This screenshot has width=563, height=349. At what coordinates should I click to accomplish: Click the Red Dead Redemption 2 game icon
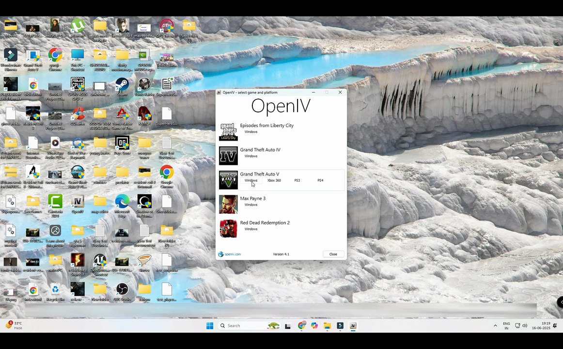228,229
